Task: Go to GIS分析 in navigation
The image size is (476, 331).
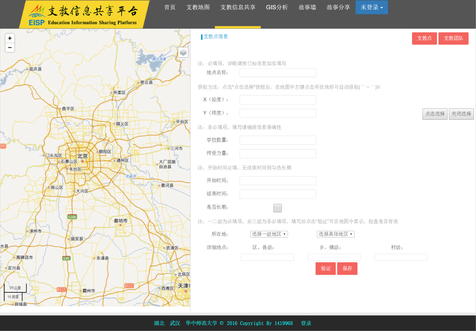Action: (x=277, y=7)
